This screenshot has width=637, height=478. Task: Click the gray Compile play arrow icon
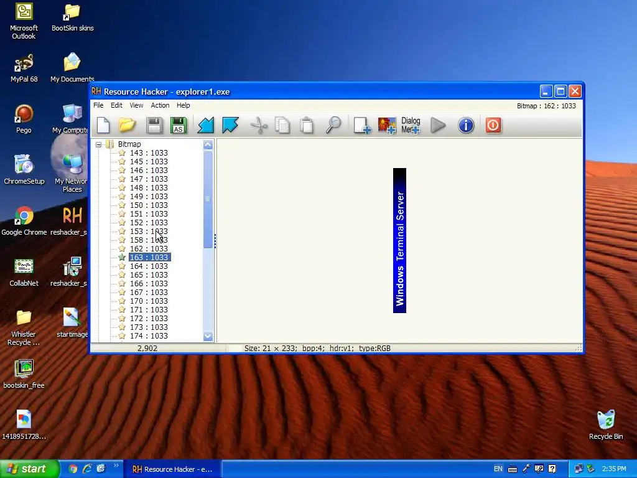[438, 125]
